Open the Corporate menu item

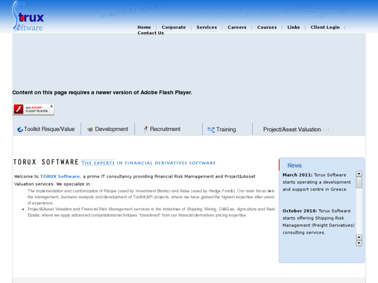[174, 27]
